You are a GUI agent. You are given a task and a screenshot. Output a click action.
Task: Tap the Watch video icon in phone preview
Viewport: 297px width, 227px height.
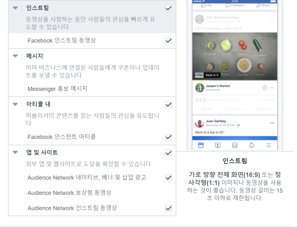218,146
